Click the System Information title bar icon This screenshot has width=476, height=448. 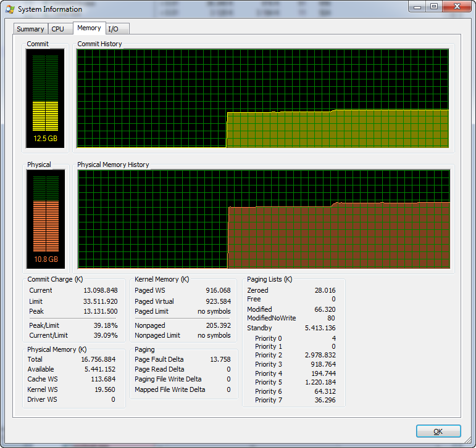tap(10, 9)
